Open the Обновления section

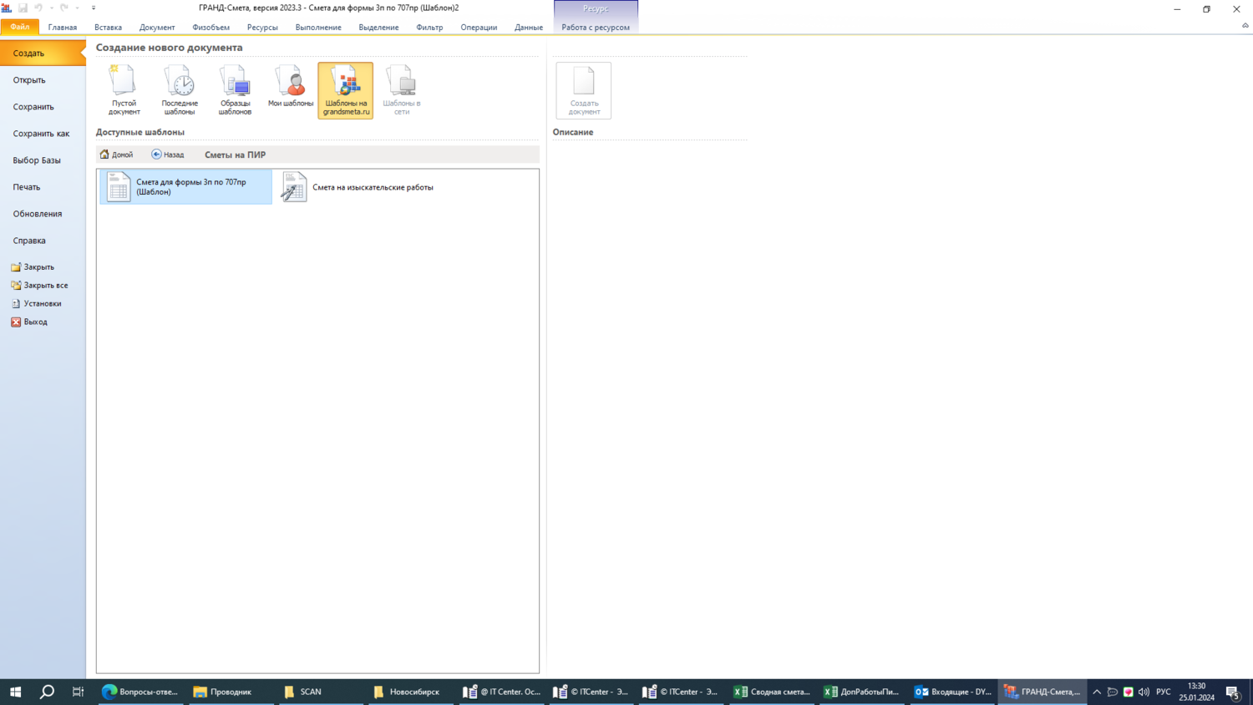43,214
